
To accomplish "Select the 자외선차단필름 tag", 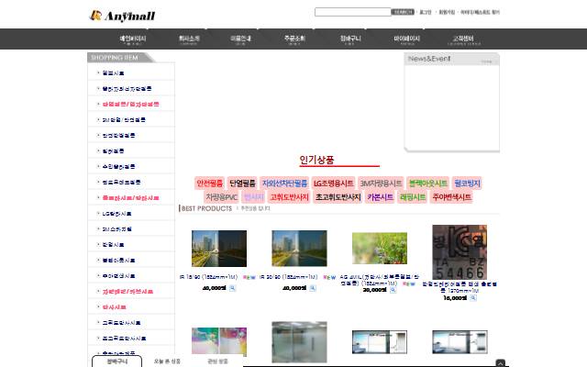I will coord(284,183).
